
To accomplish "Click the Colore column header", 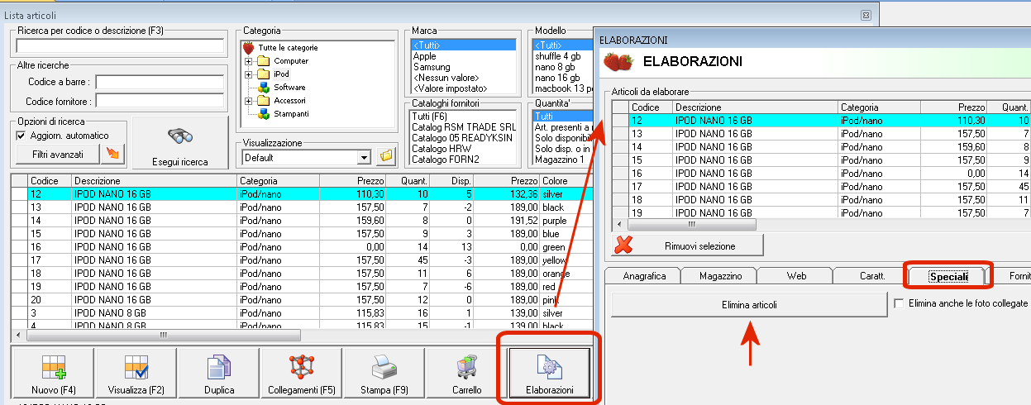I will tap(566, 180).
